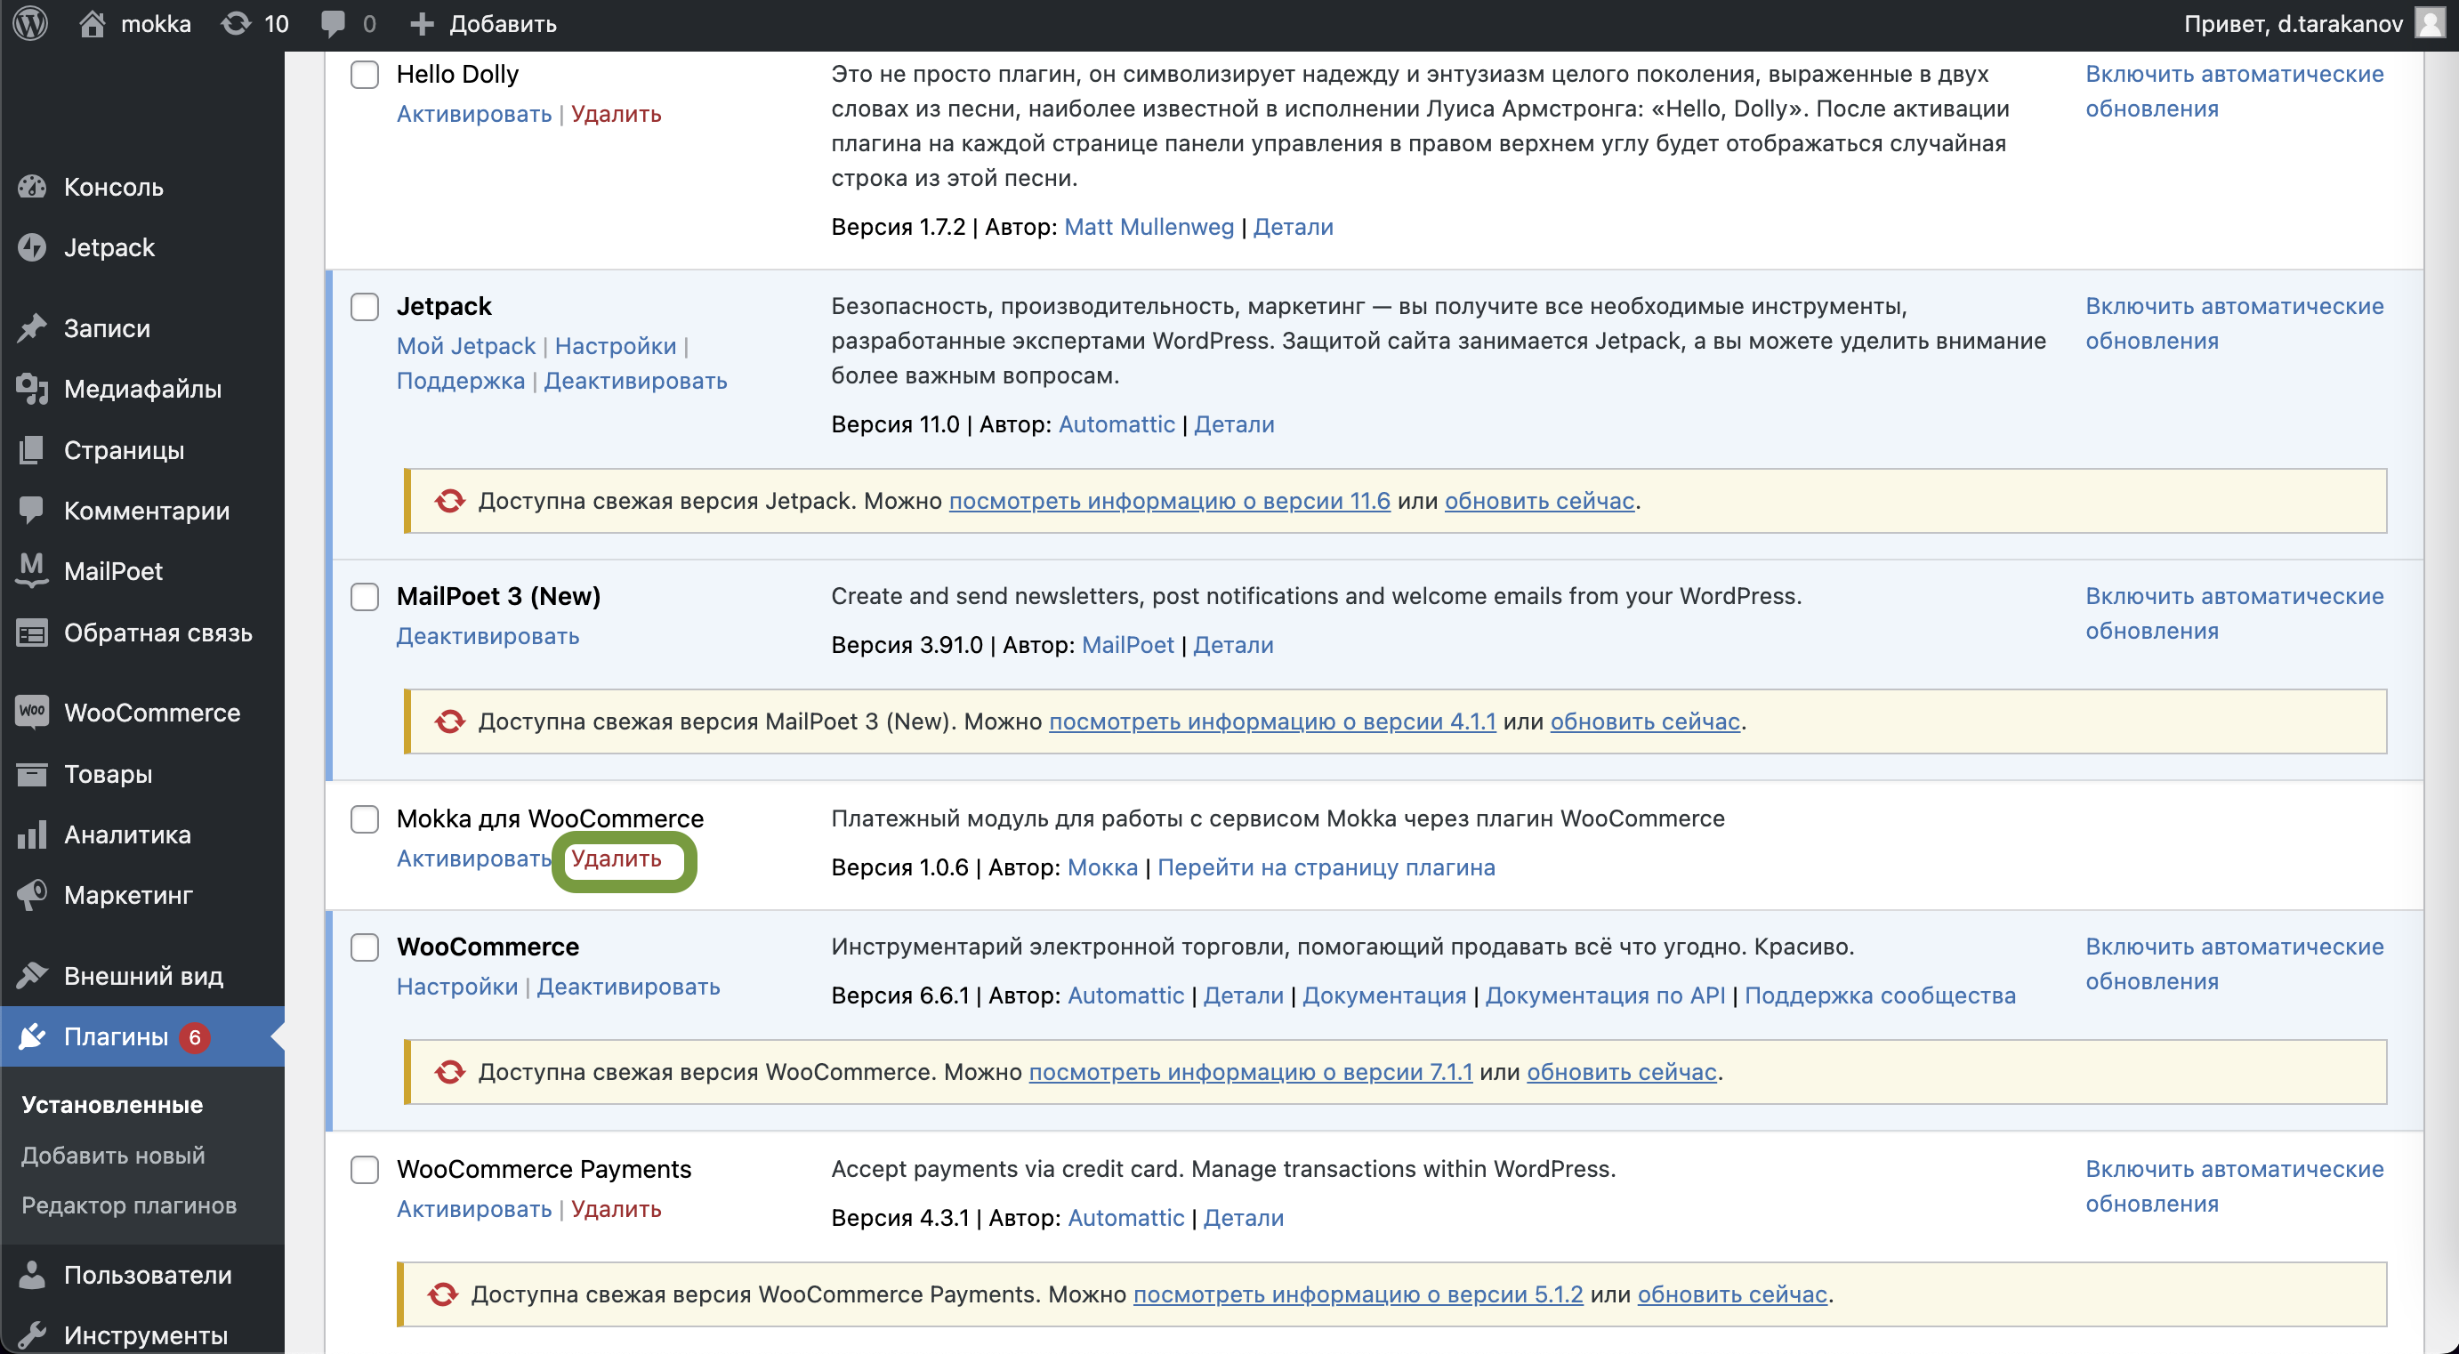2459x1354 pixels.
Task: Select the Hello Dolly plugin checkbox
Action: coord(365,75)
